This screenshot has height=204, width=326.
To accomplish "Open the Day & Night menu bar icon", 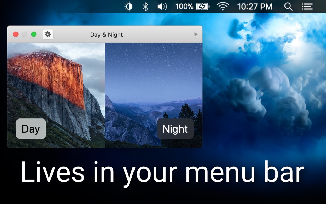I will (128, 7).
